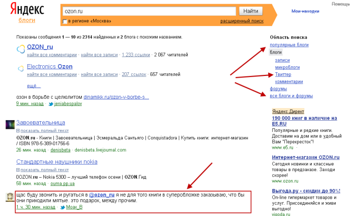Click Twitter bird icon beside Moav_B
This screenshot has width=350, height=216.
point(63,207)
